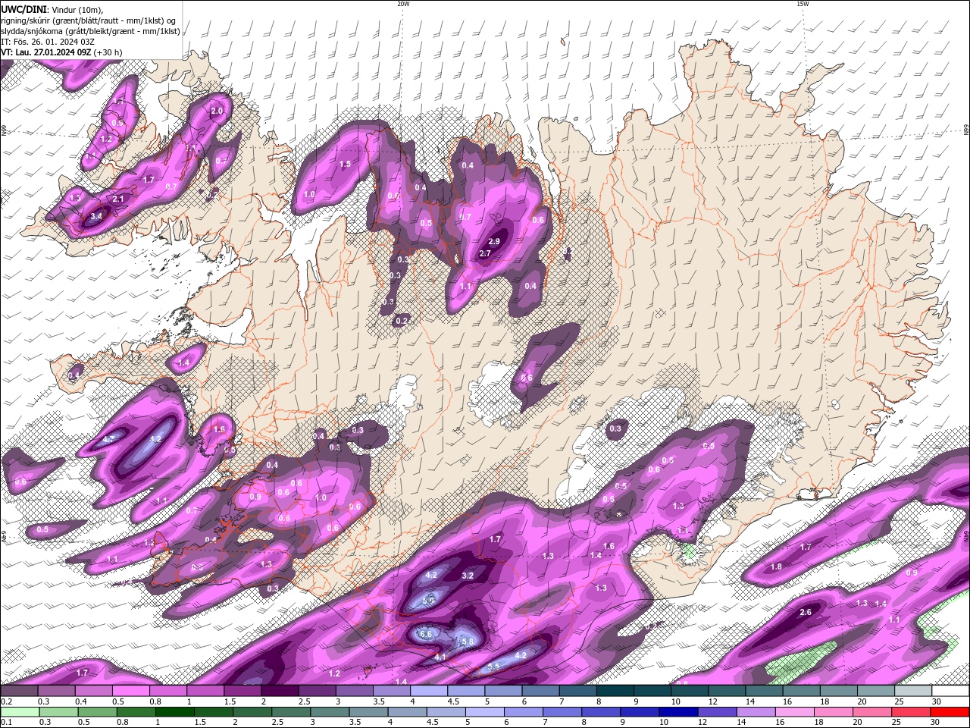
Task: Click the 2.1 precipitation value on the map
Action: pos(118,199)
